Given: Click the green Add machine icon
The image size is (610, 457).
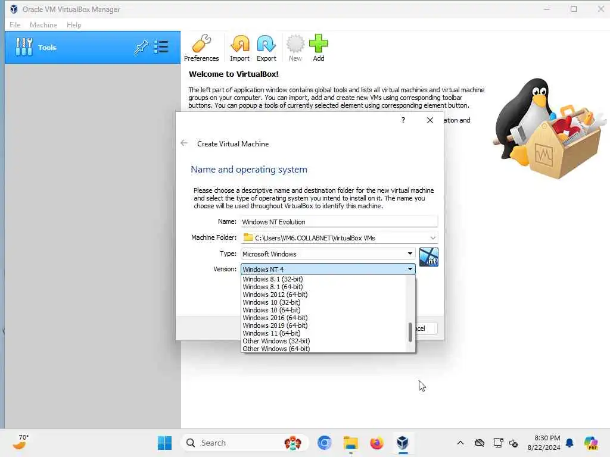Looking at the screenshot, I should coord(319,48).
